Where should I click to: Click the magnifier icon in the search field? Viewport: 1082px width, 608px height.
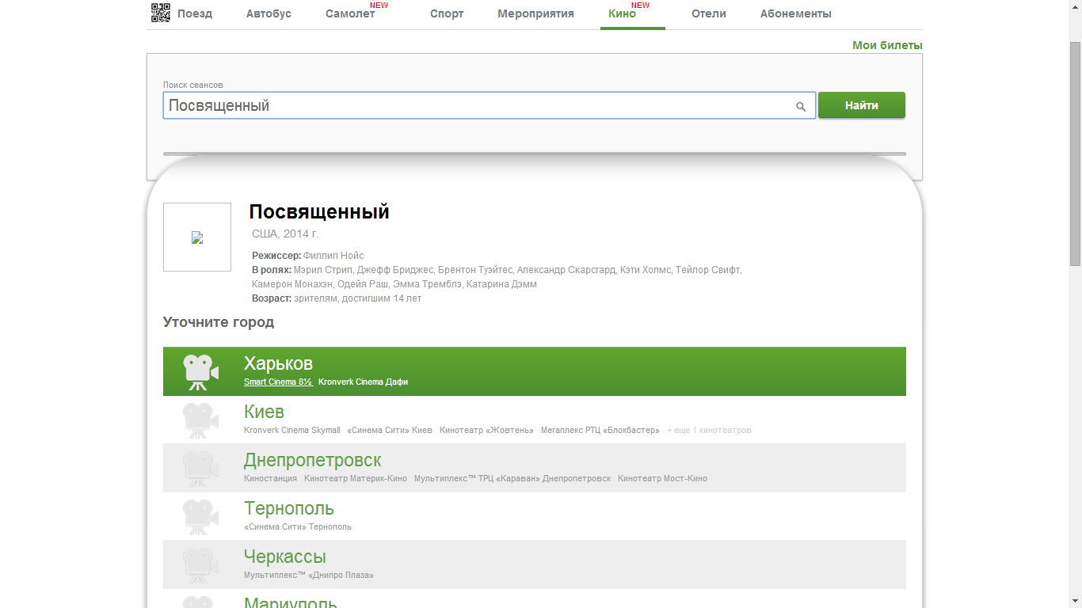[801, 107]
